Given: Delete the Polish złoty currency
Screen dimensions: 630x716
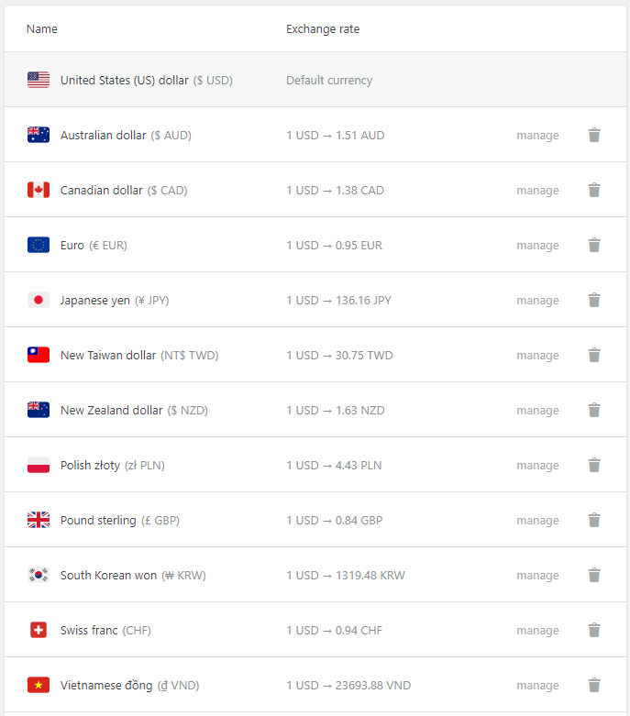Looking at the screenshot, I should [594, 466].
